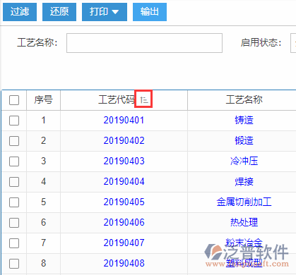The width and height of the screenshot is (296, 275).
Task: Open process code 20190401
Action: 124,121
